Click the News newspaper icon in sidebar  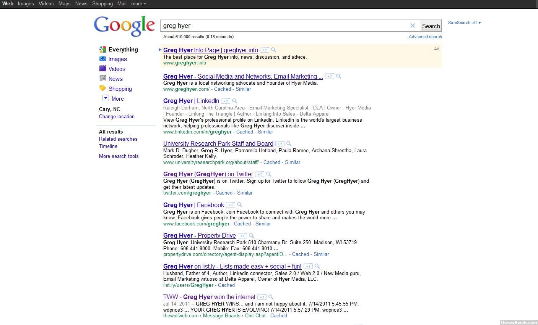102,78
